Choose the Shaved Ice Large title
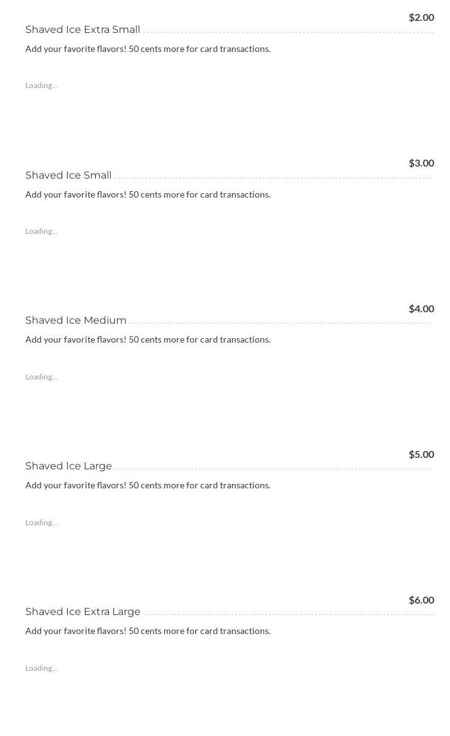 [x=68, y=466]
